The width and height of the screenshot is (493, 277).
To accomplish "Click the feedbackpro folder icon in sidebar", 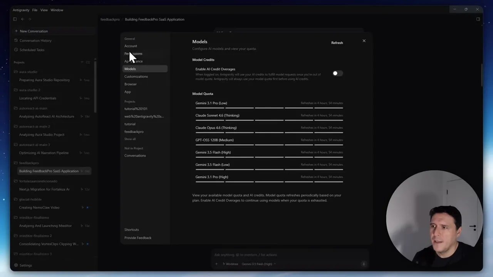I will (16, 163).
